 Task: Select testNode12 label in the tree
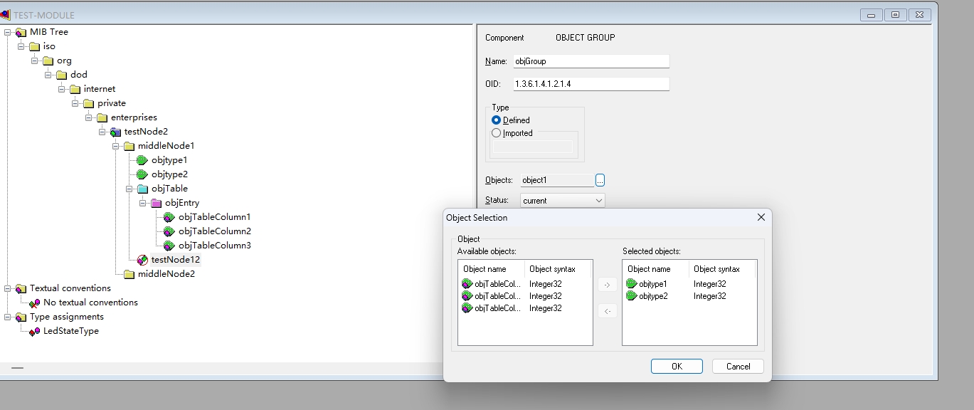[x=176, y=260]
